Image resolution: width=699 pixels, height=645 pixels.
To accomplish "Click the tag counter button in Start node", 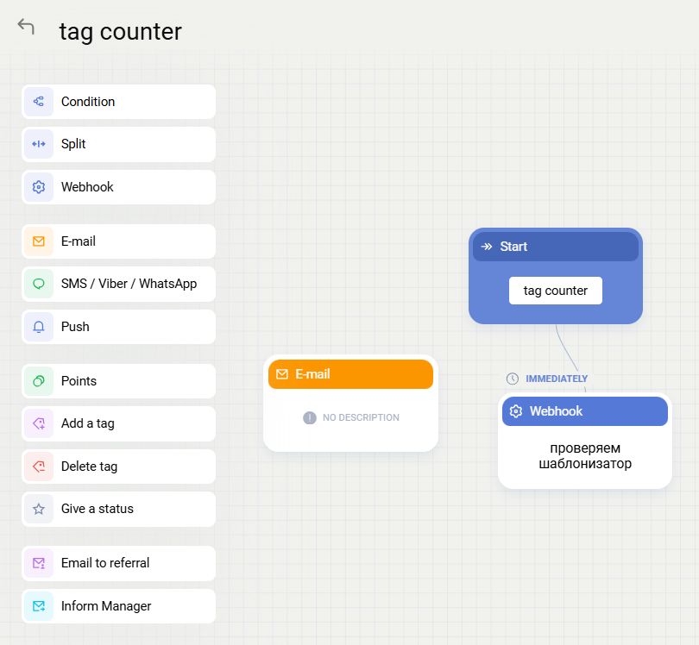I will (x=556, y=291).
